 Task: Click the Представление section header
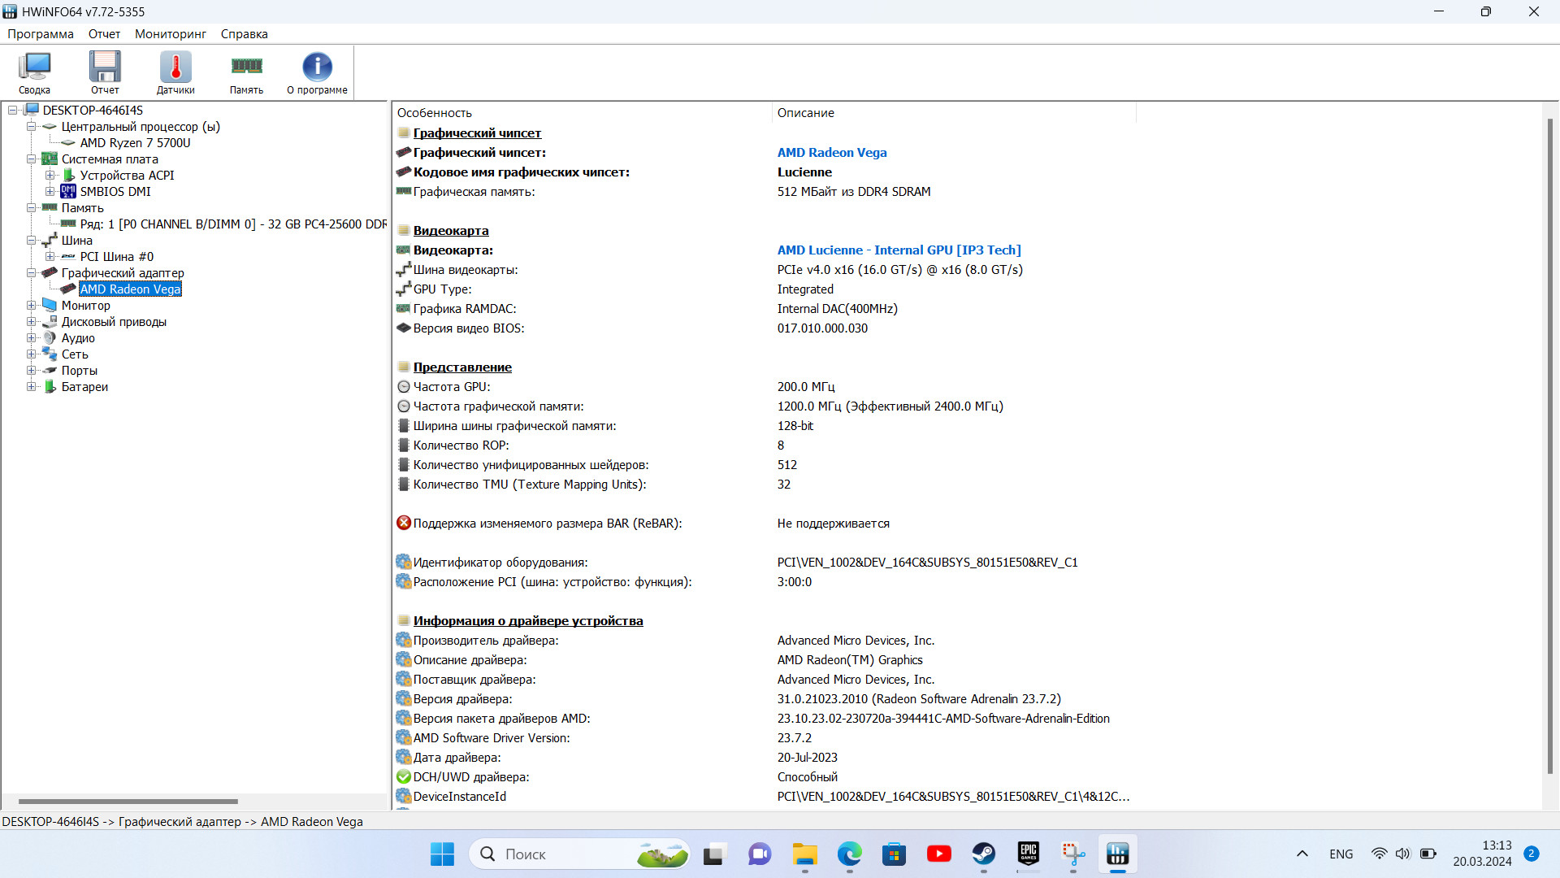coord(462,367)
